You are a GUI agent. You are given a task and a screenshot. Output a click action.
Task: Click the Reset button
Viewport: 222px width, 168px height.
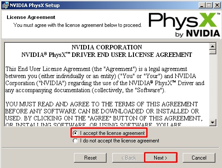90,158
